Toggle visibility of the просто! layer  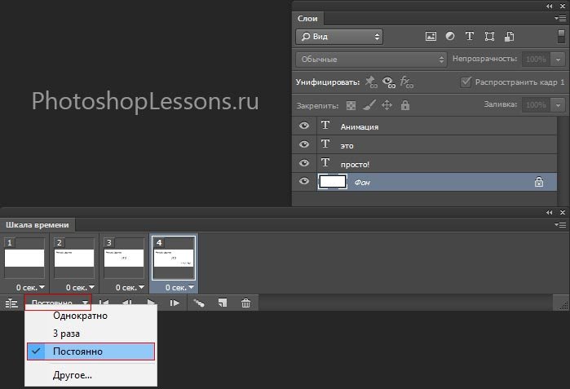305,162
